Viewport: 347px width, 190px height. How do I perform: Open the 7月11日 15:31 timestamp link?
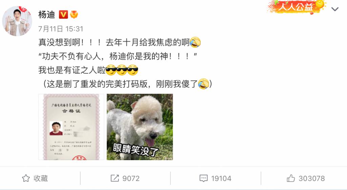(61, 29)
